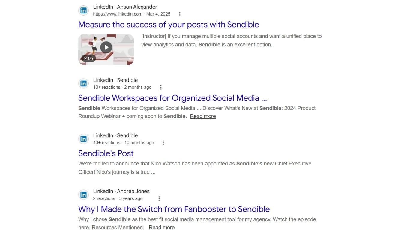This screenshot has width=399, height=232.
Task: Click LinkedIn favicon of Sendible Workspaces result
Action: pyautogui.click(x=83, y=84)
